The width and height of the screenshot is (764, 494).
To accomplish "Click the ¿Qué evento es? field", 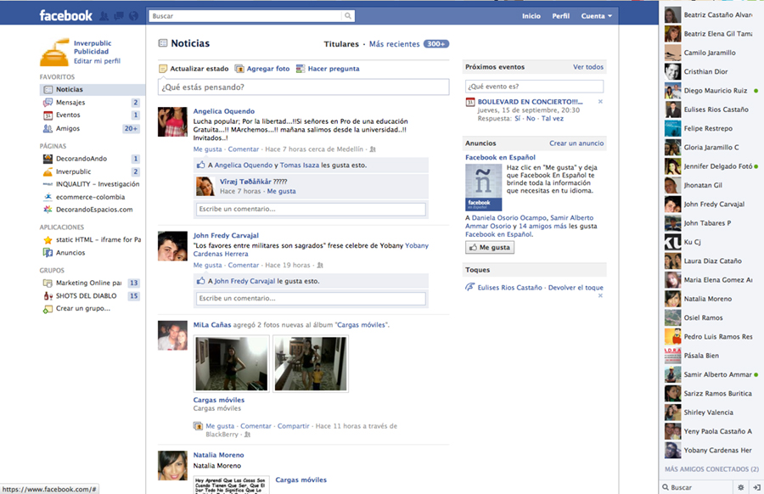I will 534,87.
